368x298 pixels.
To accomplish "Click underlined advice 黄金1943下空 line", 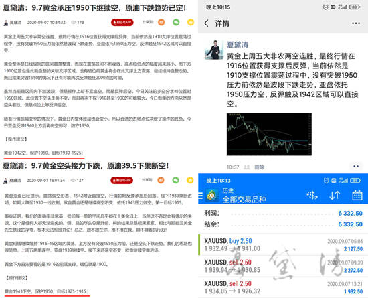I will tap(46, 291).
